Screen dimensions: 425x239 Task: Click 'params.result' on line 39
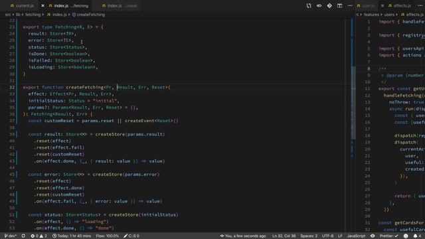(145, 134)
